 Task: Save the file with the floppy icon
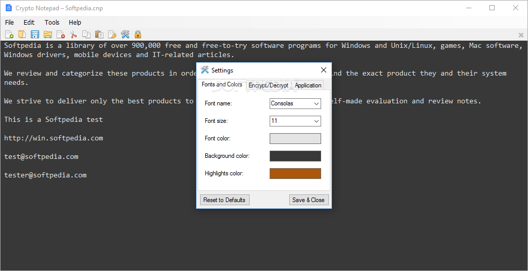point(34,34)
